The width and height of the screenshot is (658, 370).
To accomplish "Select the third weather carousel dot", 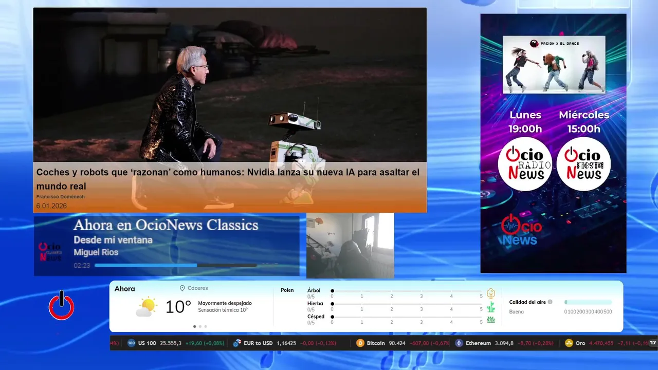I will tap(206, 326).
